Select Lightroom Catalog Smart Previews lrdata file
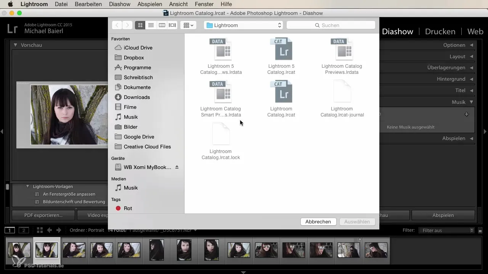This screenshot has height=274, width=488. pyautogui.click(x=221, y=99)
